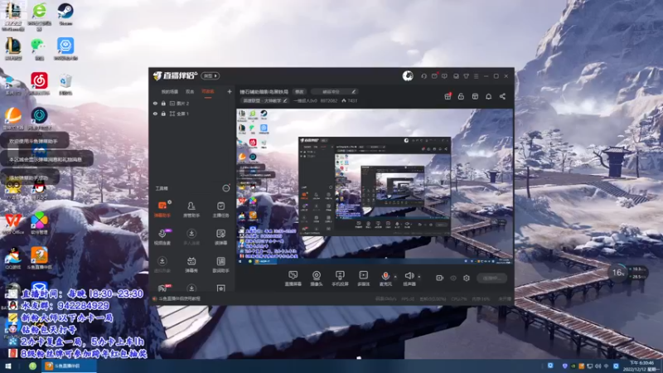This screenshot has width=663, height=373.
Task: Add a 手机投屏 phone-casting source
Action: (x=340, y=279)
